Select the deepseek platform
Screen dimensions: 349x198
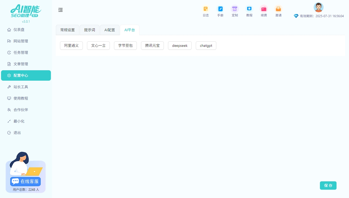click(180, 46)
